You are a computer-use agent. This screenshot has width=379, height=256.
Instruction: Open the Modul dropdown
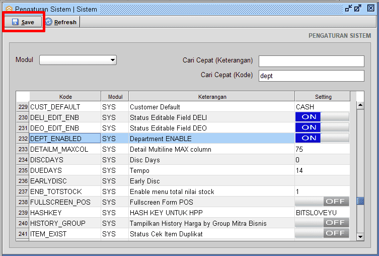pyautogui.click(x=78, y=60)
